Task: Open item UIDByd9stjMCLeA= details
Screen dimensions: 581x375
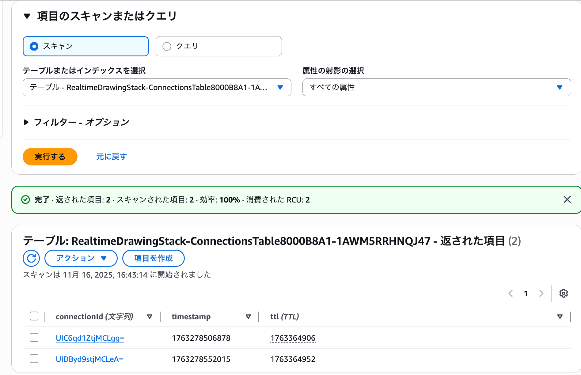Action: click(89, 358)
